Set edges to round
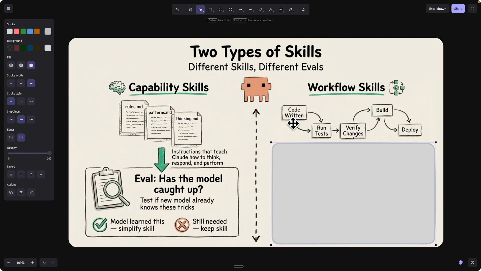Image resolution: width=481 pixels, height=271 pixels. [21, 138]
